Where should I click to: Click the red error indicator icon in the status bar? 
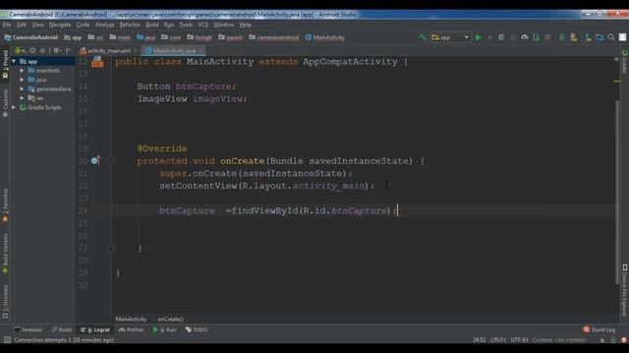click(x=624, y=340)
